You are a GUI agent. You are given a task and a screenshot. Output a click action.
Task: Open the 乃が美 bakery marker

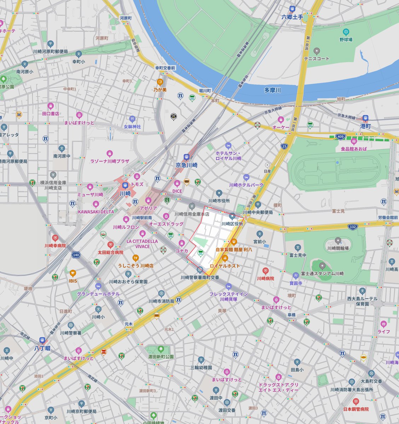160,82
